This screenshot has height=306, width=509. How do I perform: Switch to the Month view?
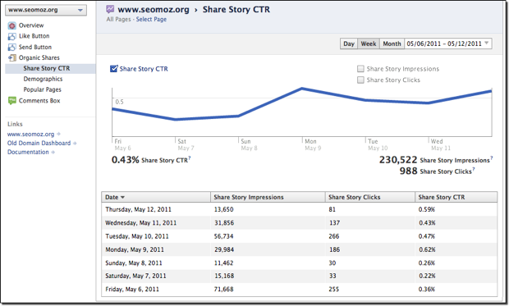[392, 43]
